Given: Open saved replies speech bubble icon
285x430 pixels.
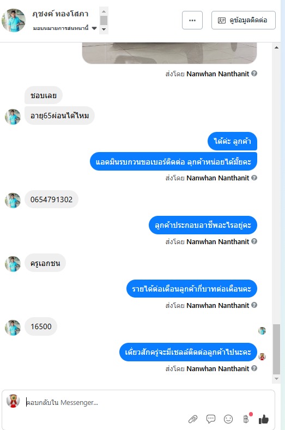Looking at the screenshot, I should 211,419.
